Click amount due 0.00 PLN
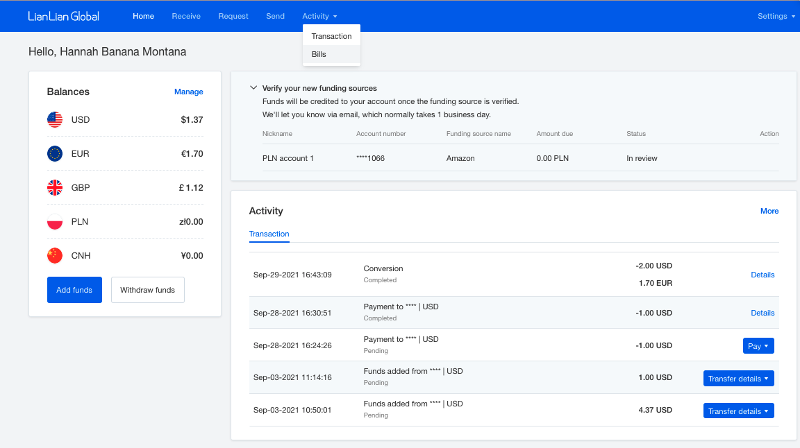The image size is (800, 448). click(553, 159)
